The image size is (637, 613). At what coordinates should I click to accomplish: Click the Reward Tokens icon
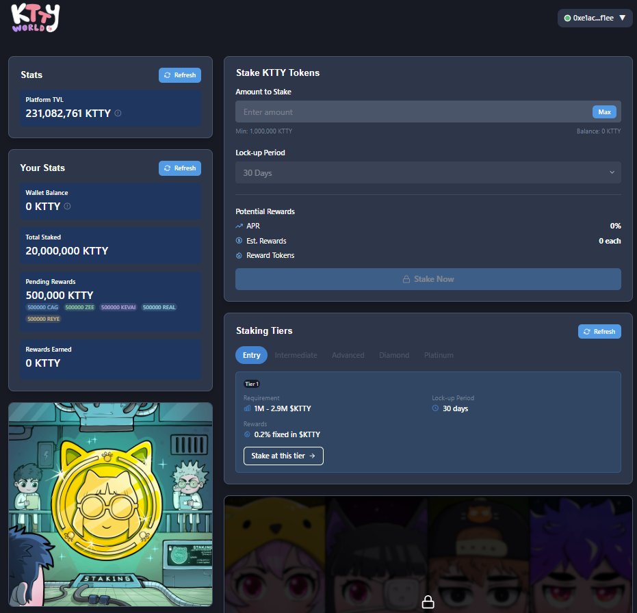pos(239,255)
